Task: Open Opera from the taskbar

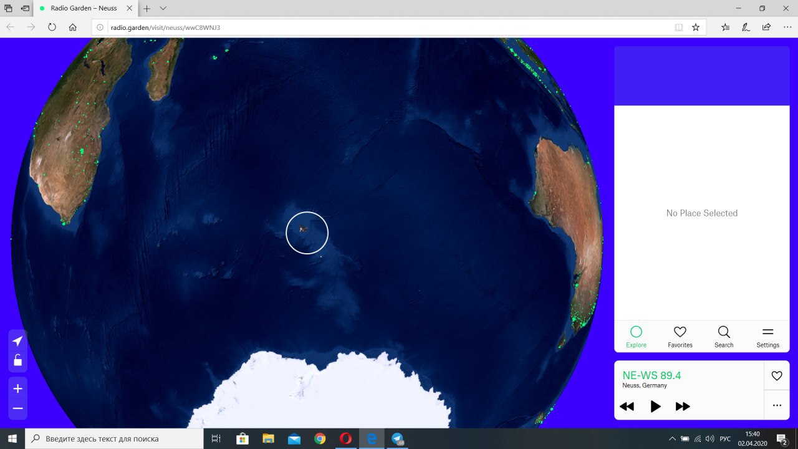Action: click(345, 439)
